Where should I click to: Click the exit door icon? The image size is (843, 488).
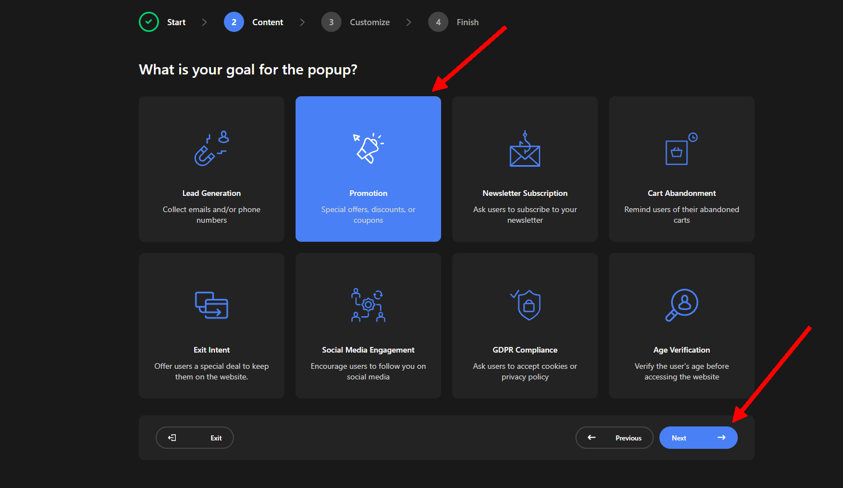point(172,438)
